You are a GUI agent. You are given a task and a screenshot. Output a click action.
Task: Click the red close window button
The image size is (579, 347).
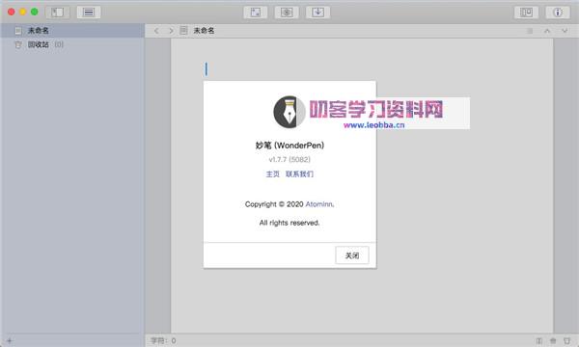click(x=12, y=12)
